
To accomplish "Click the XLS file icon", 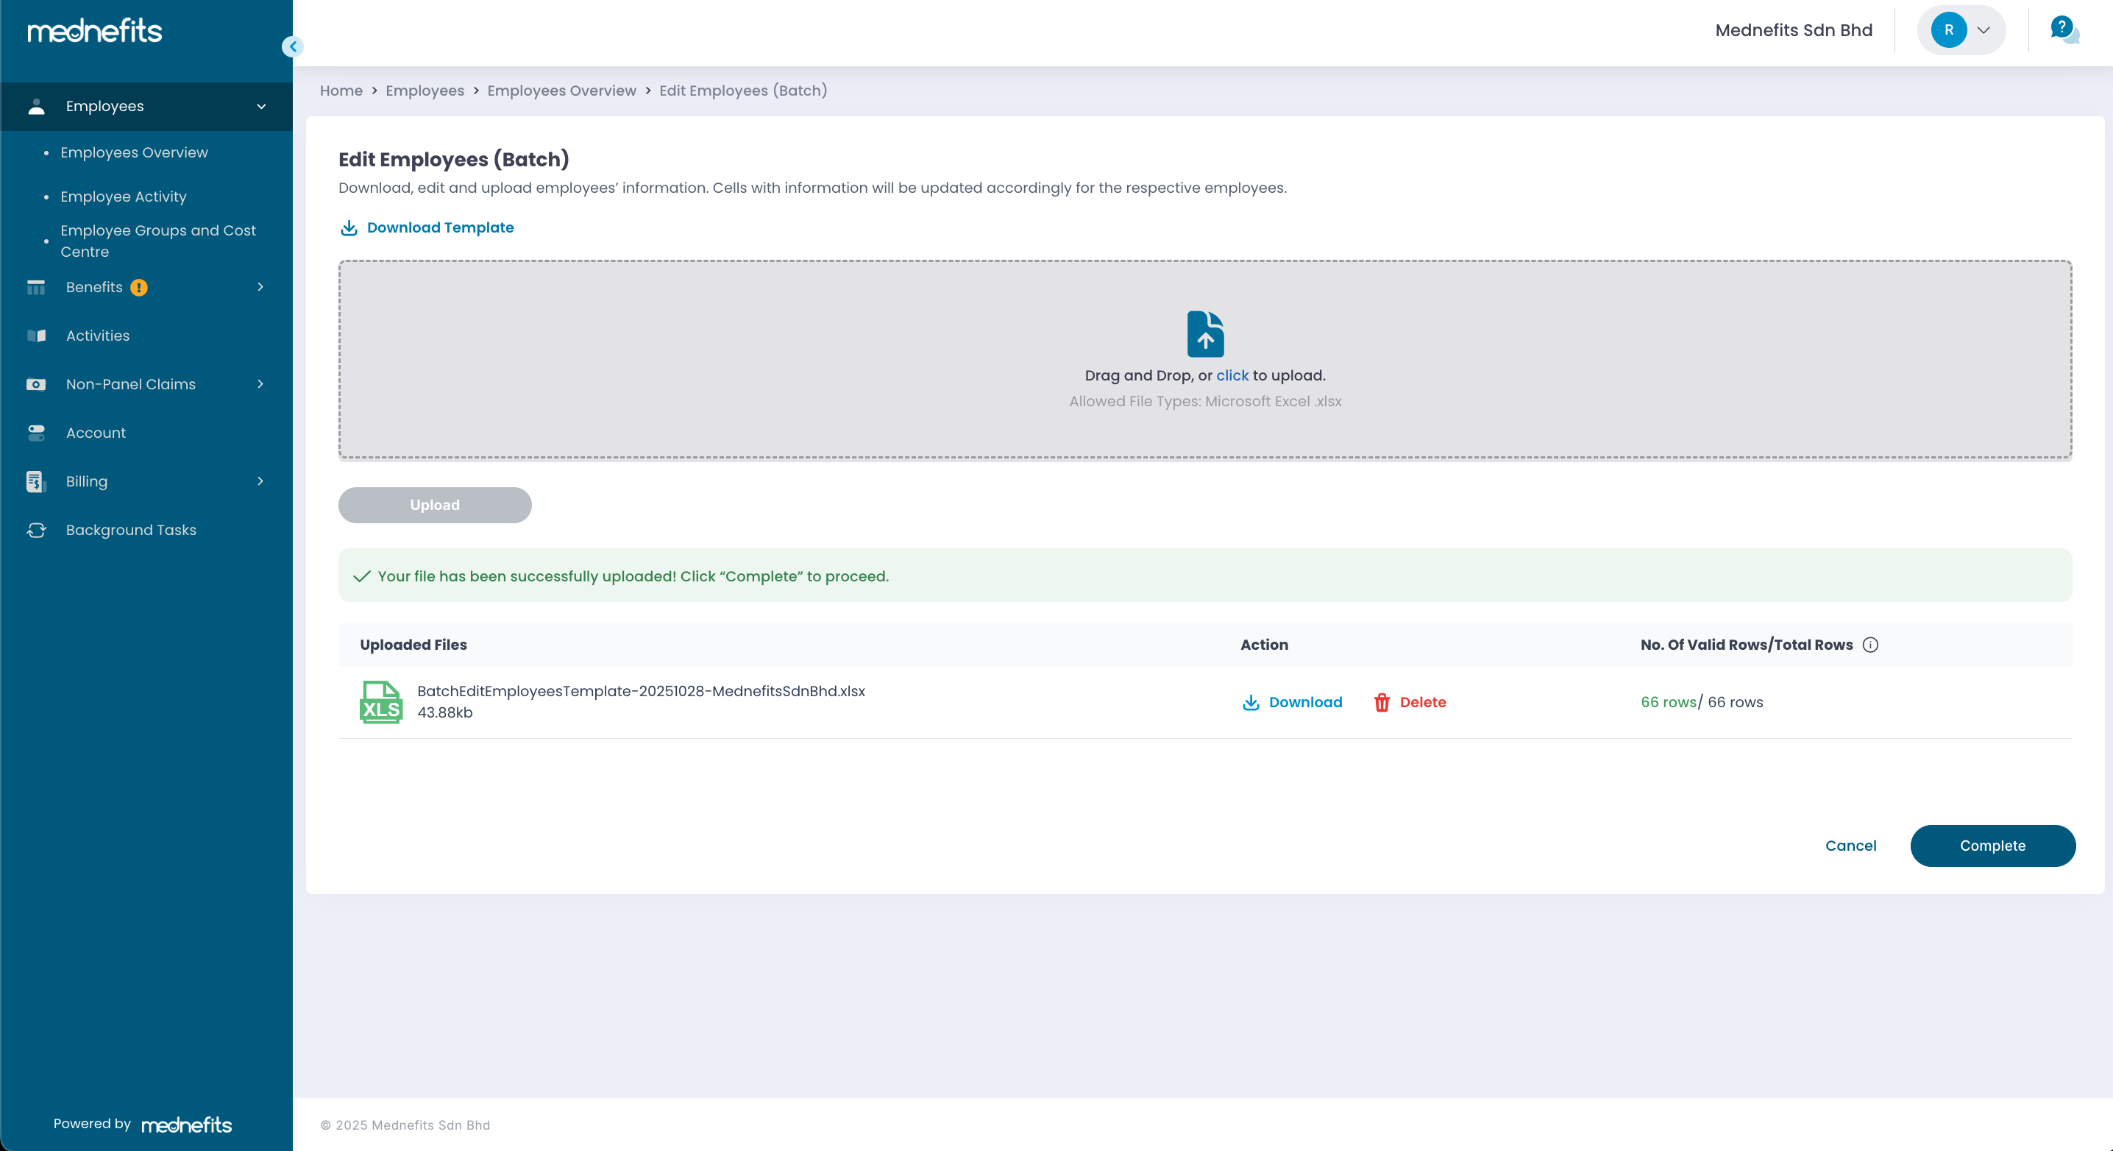I will click(x=380, y=702).
